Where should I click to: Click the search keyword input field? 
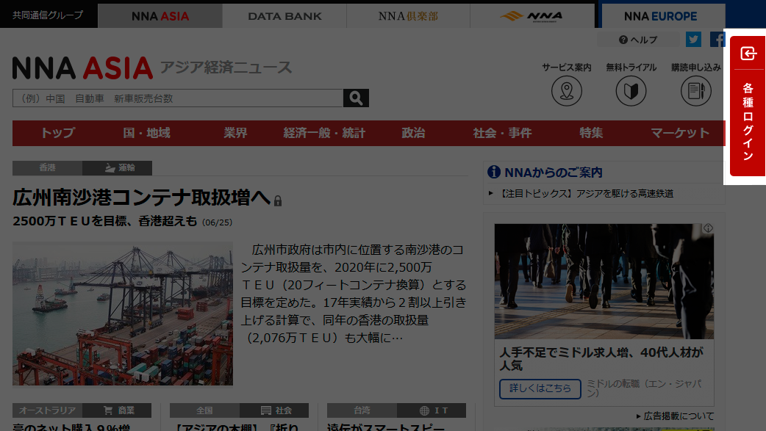178,98
